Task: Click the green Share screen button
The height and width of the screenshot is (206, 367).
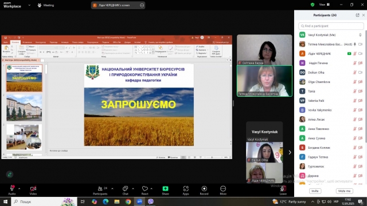Action: click(165, 190)
